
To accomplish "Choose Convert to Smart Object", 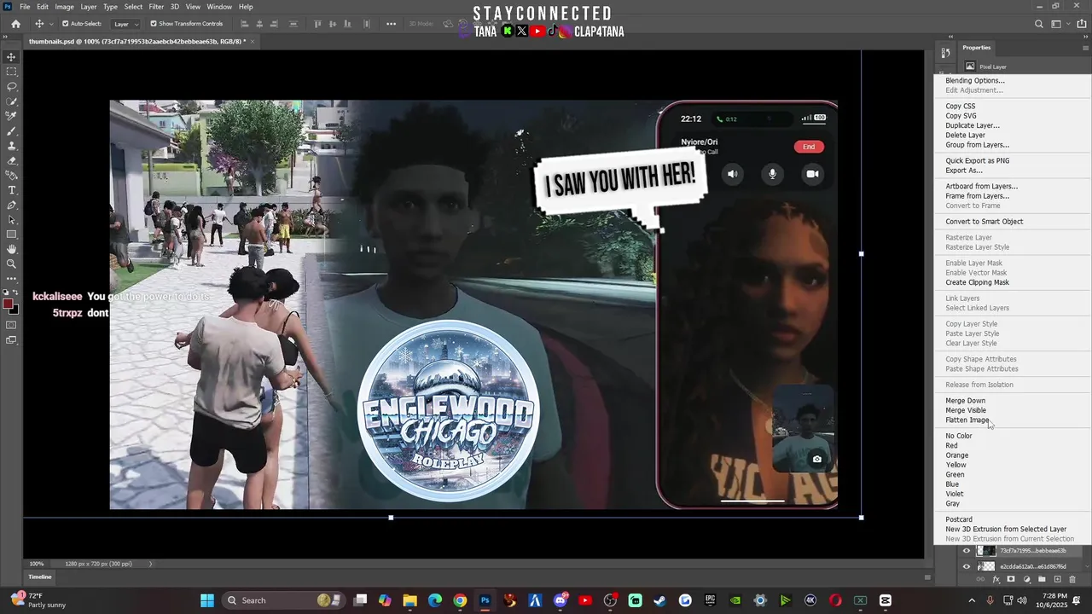I will pos(984,222).
